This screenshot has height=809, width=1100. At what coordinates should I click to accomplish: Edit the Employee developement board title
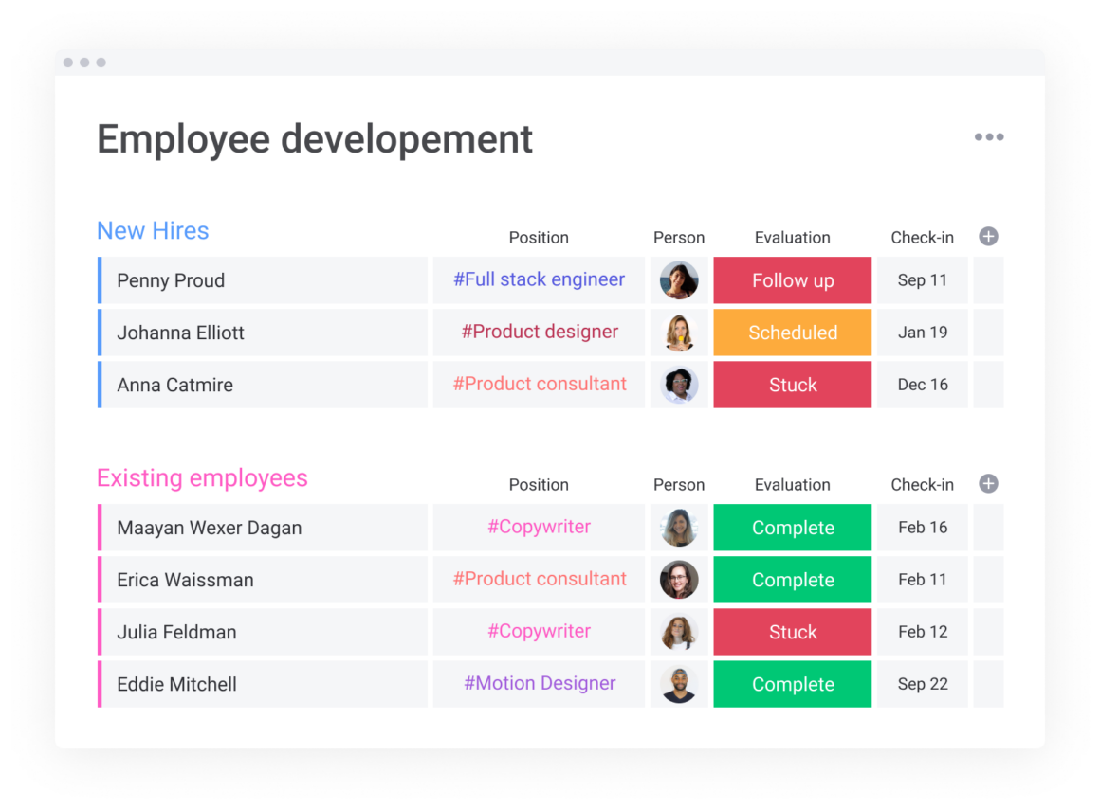click(x=315, y=139)
